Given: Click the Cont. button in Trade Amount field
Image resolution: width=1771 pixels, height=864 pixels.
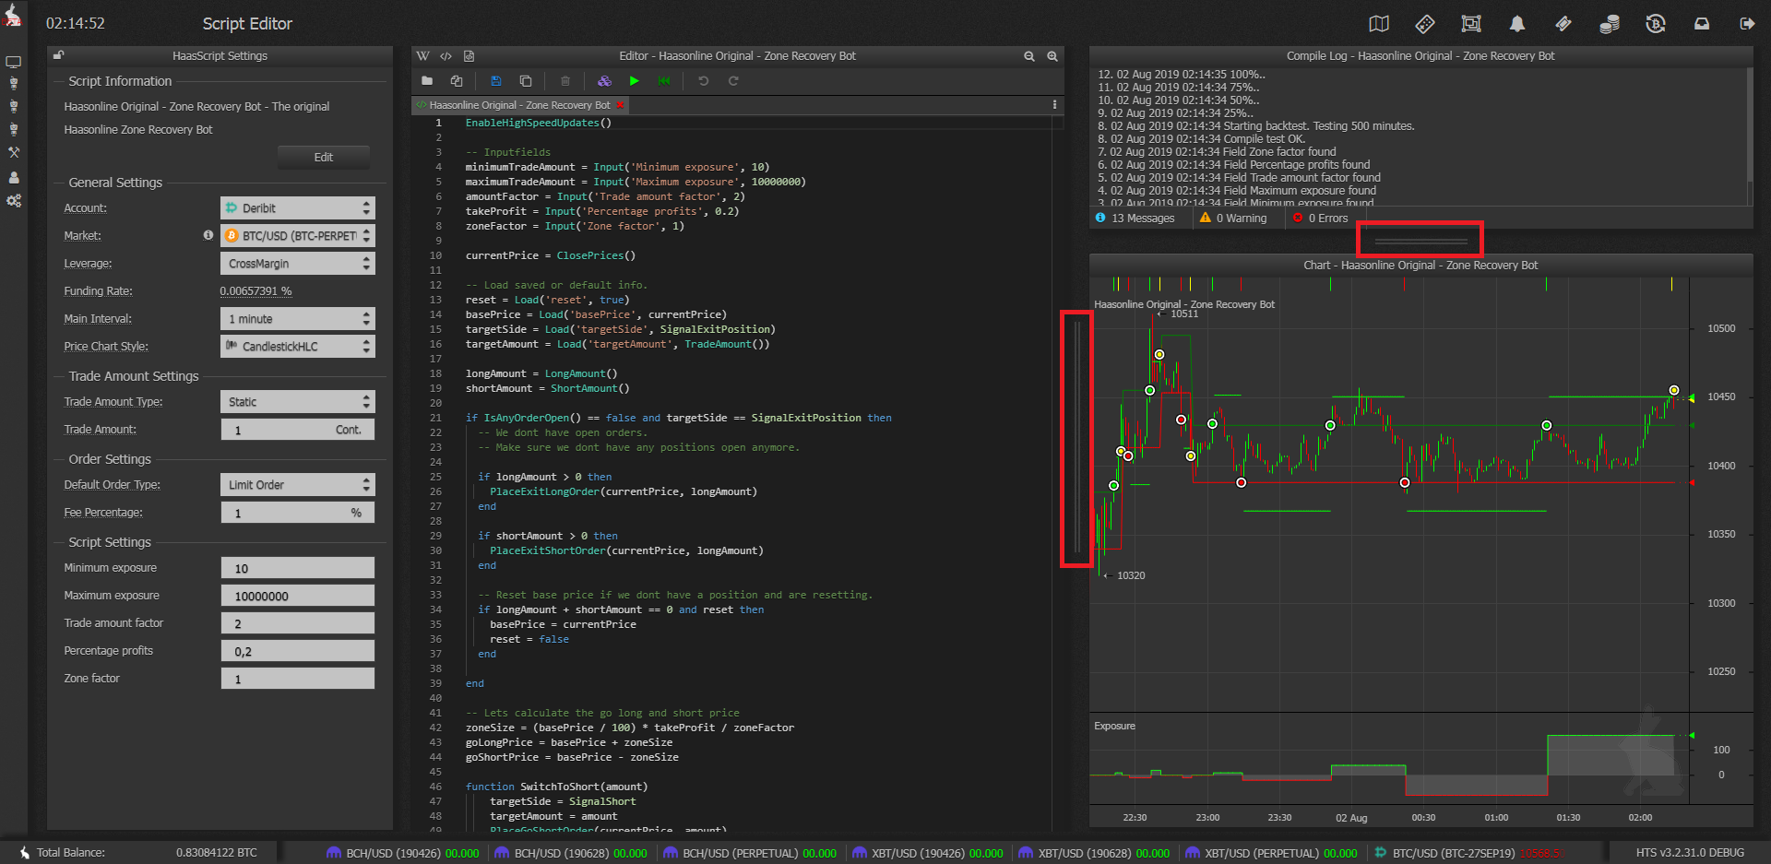Looking at the screenshot, I should tap(348, 430).
